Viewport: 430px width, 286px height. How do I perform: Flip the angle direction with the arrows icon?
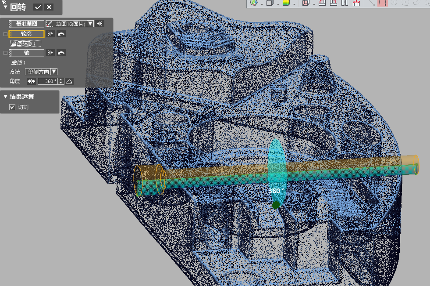(31, 81)
